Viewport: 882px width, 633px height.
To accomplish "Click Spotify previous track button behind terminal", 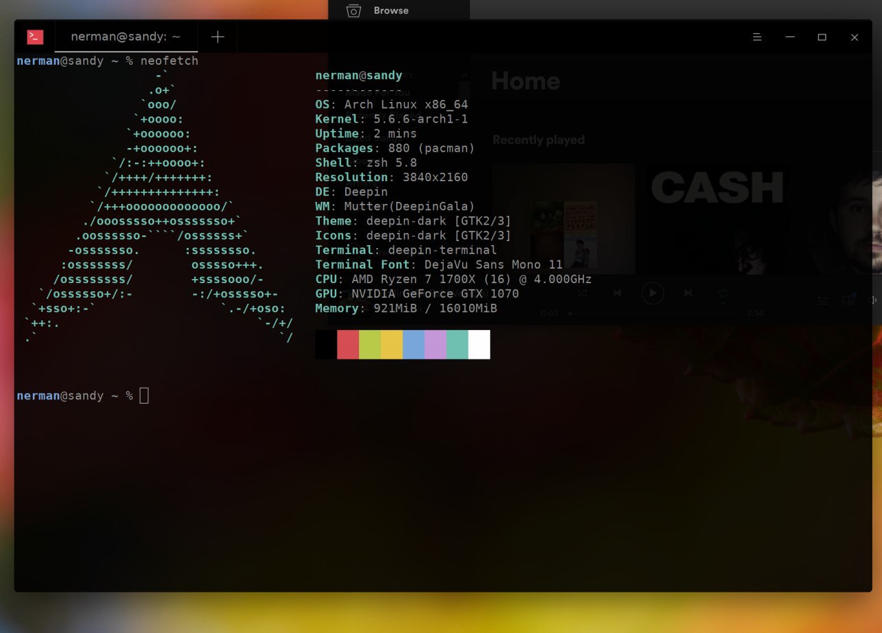I will pyautogui.click(x=617, y=293).
